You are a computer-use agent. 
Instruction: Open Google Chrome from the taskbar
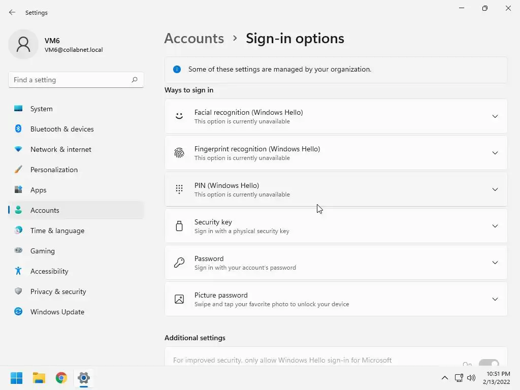tap(61, 378)
